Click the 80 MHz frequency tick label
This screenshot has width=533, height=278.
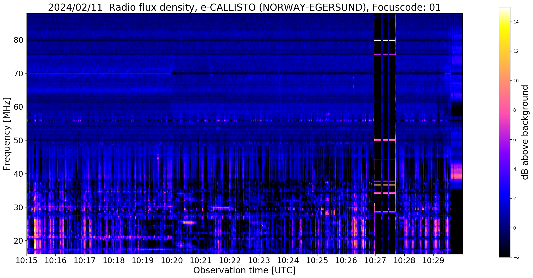click(x=18, y=40)
